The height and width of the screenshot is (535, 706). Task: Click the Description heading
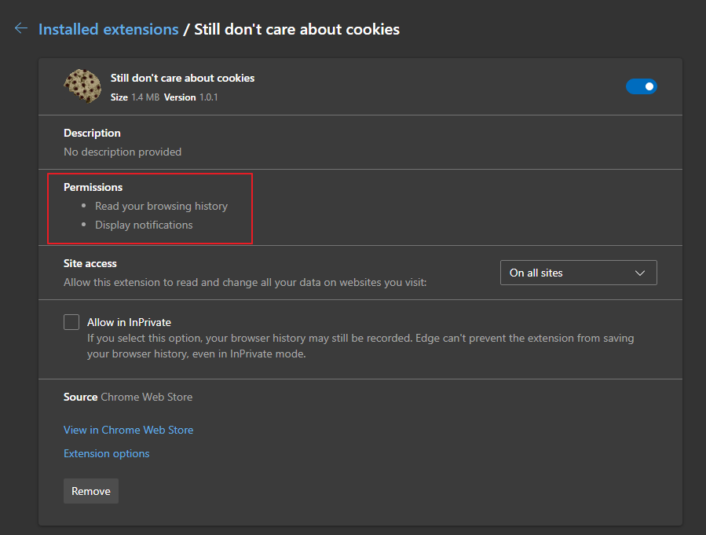tap(92, 133)
